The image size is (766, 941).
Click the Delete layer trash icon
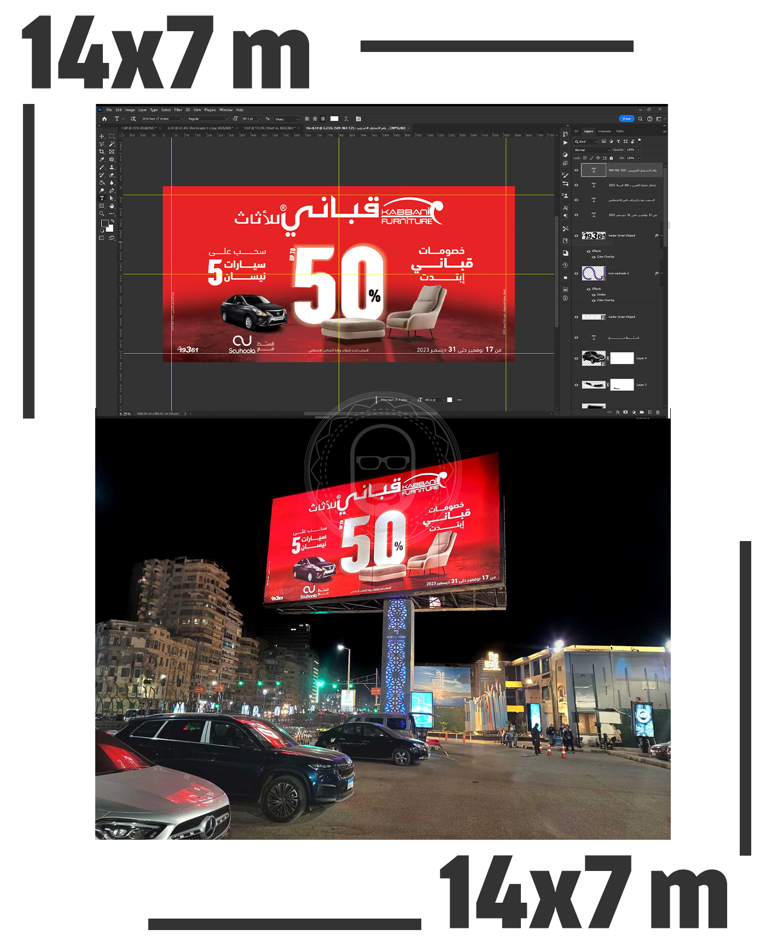(658, 412)
